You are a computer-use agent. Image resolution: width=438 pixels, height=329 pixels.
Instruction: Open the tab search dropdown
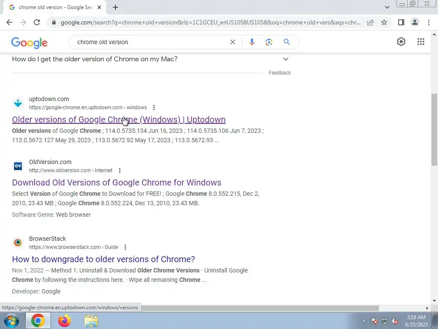387,7
